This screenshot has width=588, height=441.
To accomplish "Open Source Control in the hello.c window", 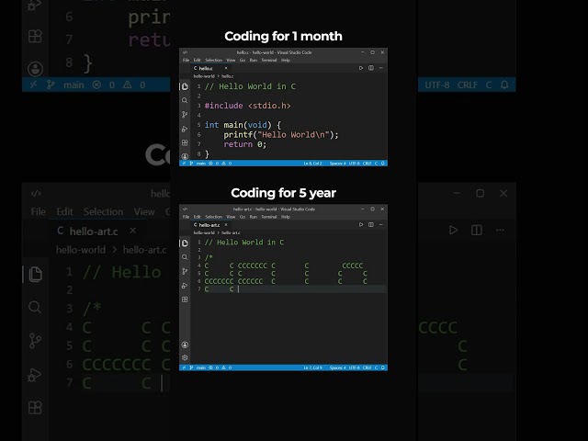I will tap(185, 114).
